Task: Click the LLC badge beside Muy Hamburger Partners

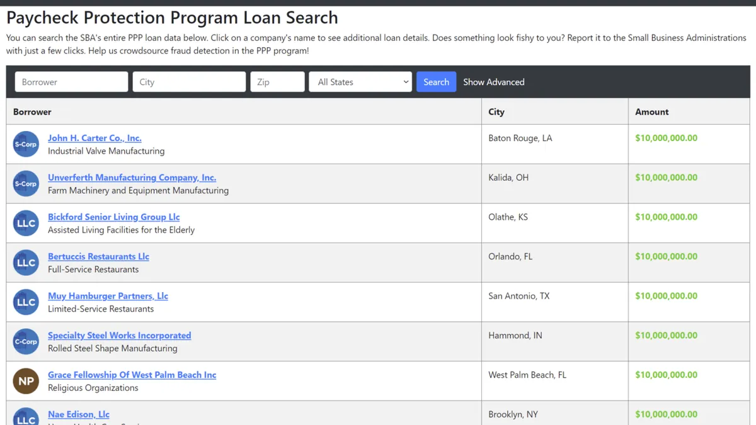Action: pyautogui.click(x=26, y=302)
